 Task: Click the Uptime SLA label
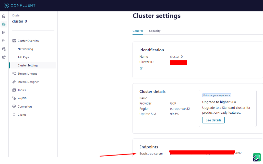coord(148,114)
